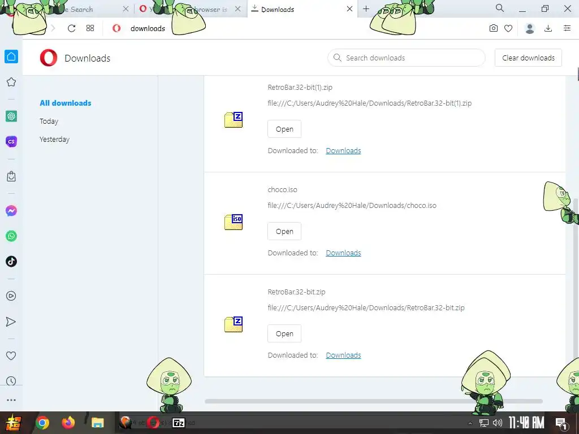579x434 pixels.
Task: Show Today's downloads
Action: [x=49, y=121]
